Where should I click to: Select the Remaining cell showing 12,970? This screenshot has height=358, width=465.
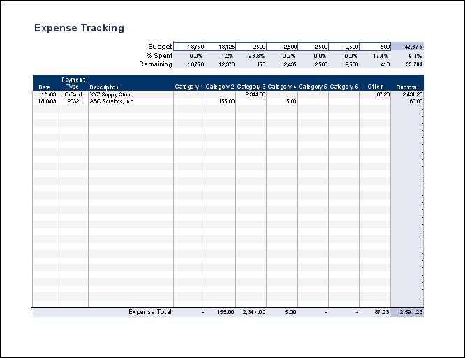[x=220, y=64]
